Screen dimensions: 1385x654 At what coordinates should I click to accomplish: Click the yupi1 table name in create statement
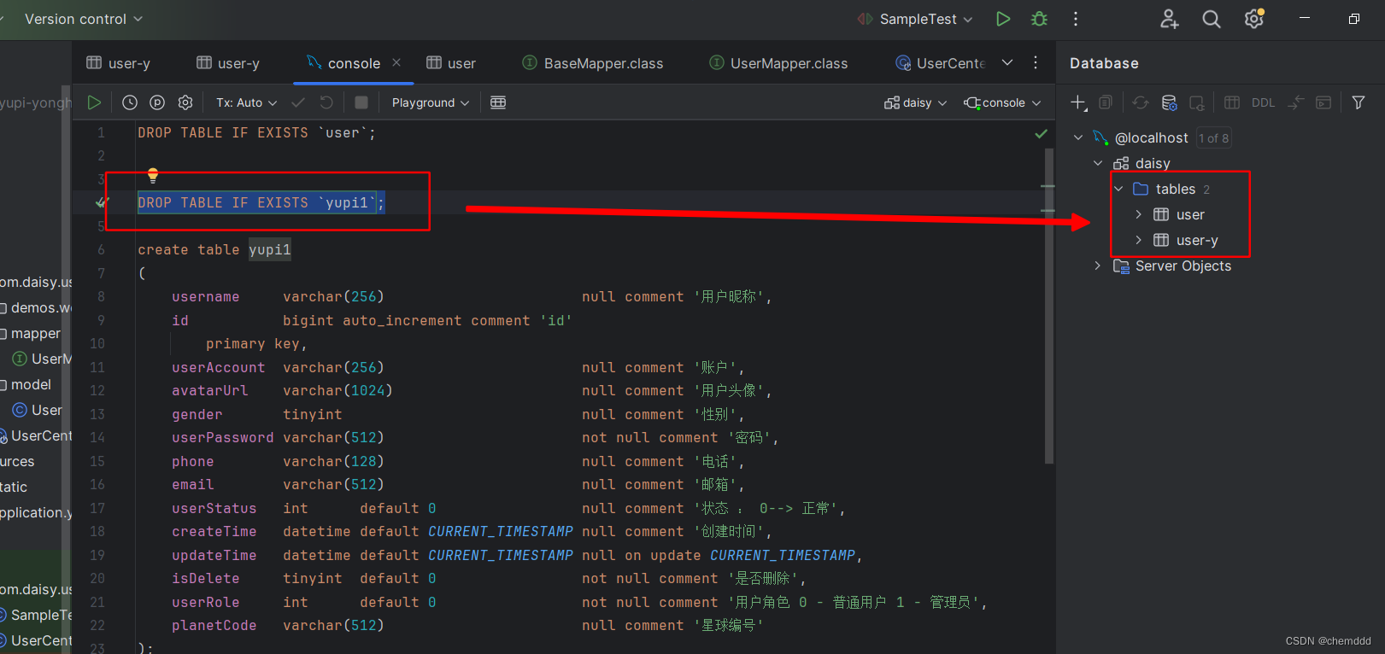point(270,249)
